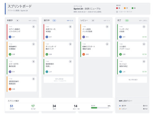Viewport: 155px width, 116px height.
Task: Click the スプリント集計 heading
Action: [13, 101]
